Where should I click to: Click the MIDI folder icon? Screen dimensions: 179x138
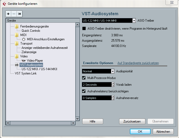pyautogui.click(x=17, y=35)
